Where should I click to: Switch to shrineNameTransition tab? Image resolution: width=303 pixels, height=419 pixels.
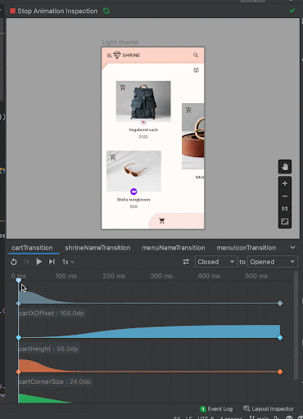(97, 248)
